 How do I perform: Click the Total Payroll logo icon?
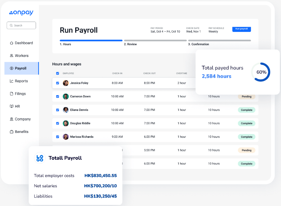click(40, 158)
